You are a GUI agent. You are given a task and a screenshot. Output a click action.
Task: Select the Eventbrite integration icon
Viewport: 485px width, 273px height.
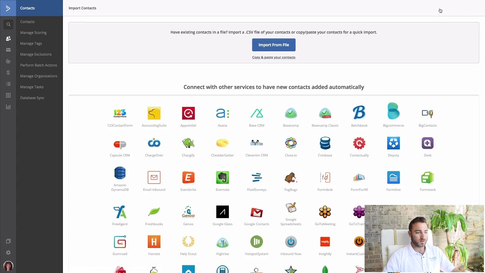[188, 177]
